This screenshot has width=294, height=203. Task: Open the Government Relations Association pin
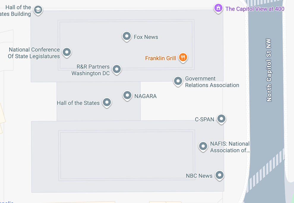click(x=178, y=81)
